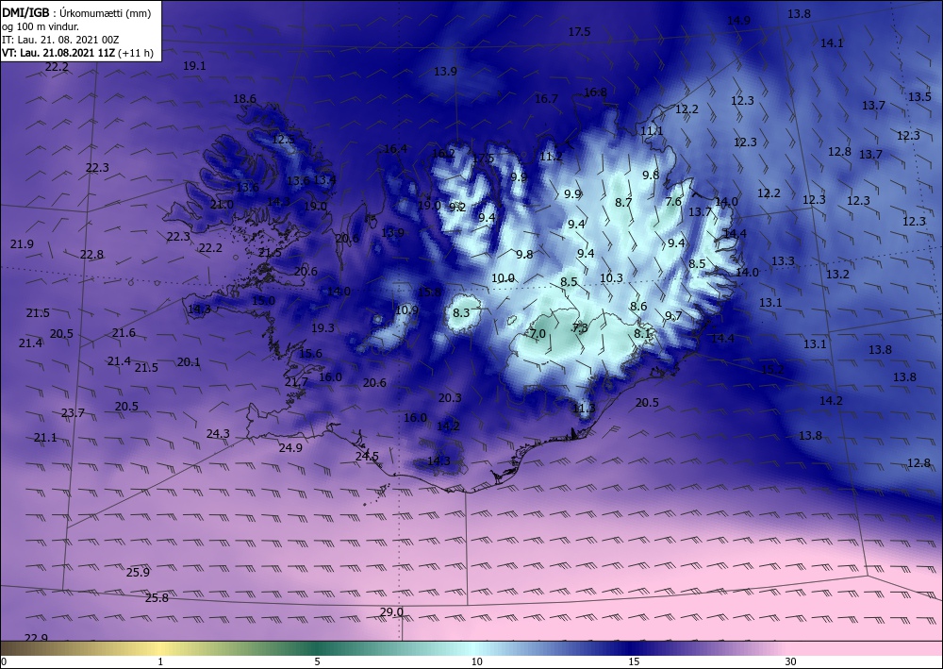The width and height of the screenshot is (943, 669).
Task: Click the 24.5 value on the map
Action: [367, 456]
